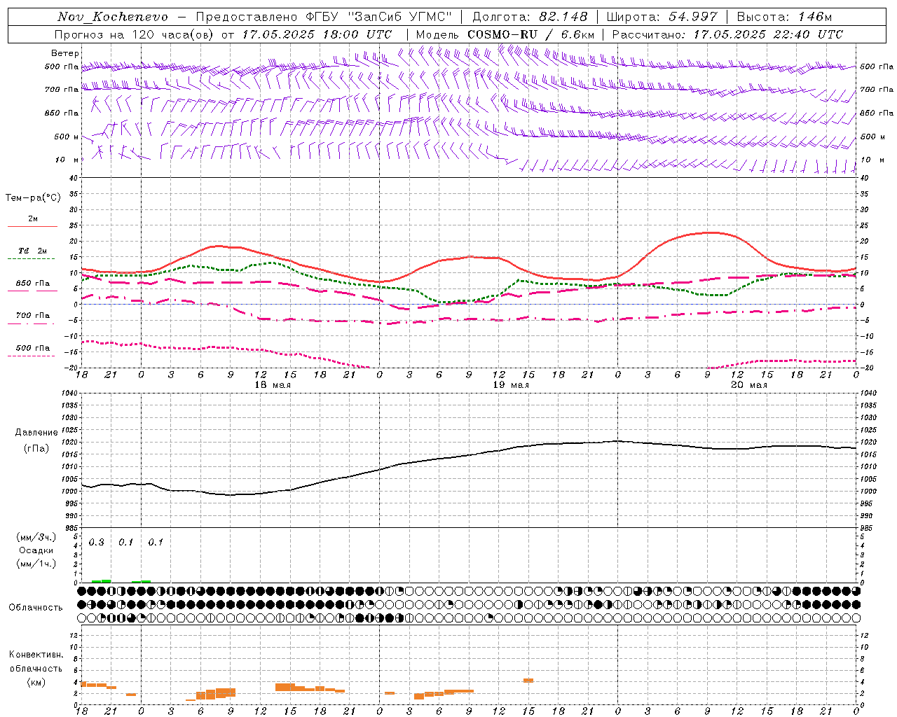
Task: Click the pink dashed line under legend "850 гПа"
Action: click(32, 291)
